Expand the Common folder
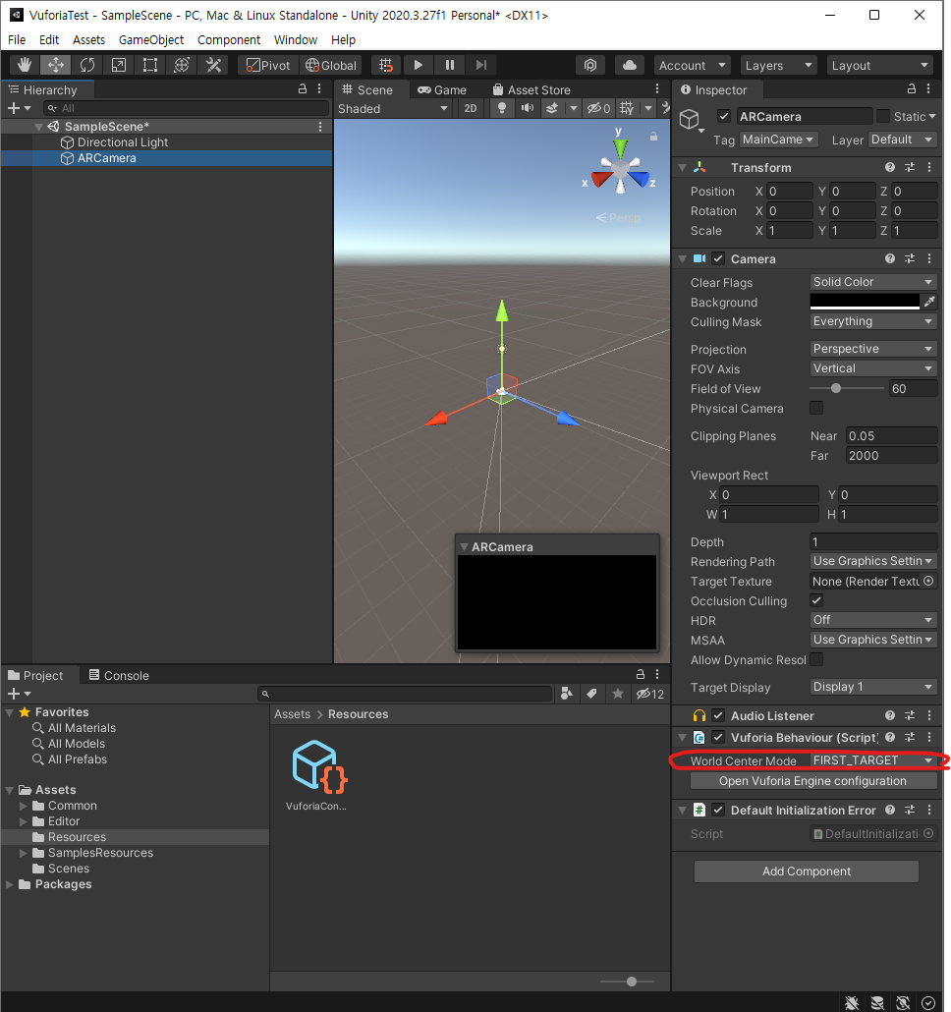 tap(24, 805)
